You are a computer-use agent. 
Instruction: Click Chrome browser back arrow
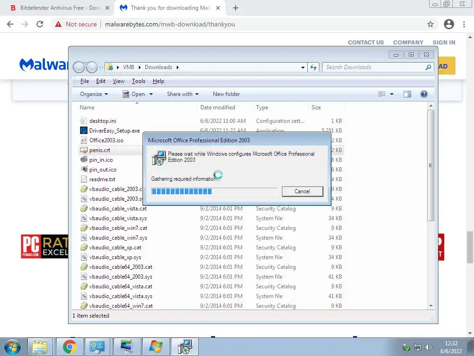10,24
